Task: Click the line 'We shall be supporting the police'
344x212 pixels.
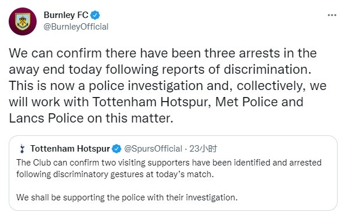Action: tap(127, 197)
